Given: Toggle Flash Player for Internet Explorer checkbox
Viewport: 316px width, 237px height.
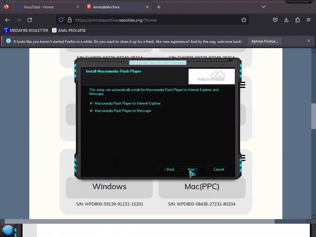Looking at the screenshot, I should pos(91,103).
